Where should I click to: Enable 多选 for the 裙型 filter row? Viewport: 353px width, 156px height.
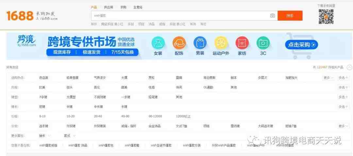(343, 97)
